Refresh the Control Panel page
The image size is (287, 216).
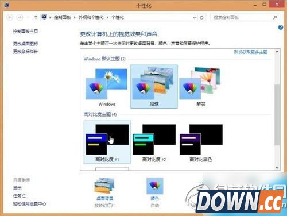coord(201,17)
